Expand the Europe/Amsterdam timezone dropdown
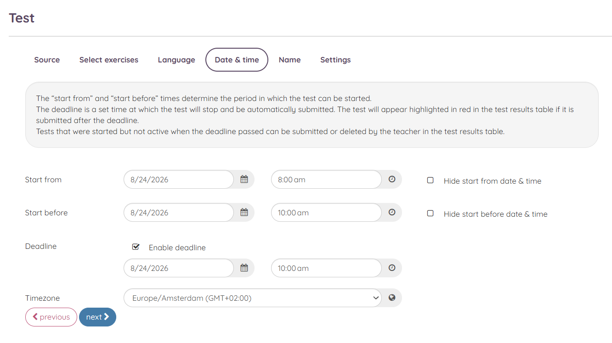This screenshot has height=343, width=612. click(253, 298)
